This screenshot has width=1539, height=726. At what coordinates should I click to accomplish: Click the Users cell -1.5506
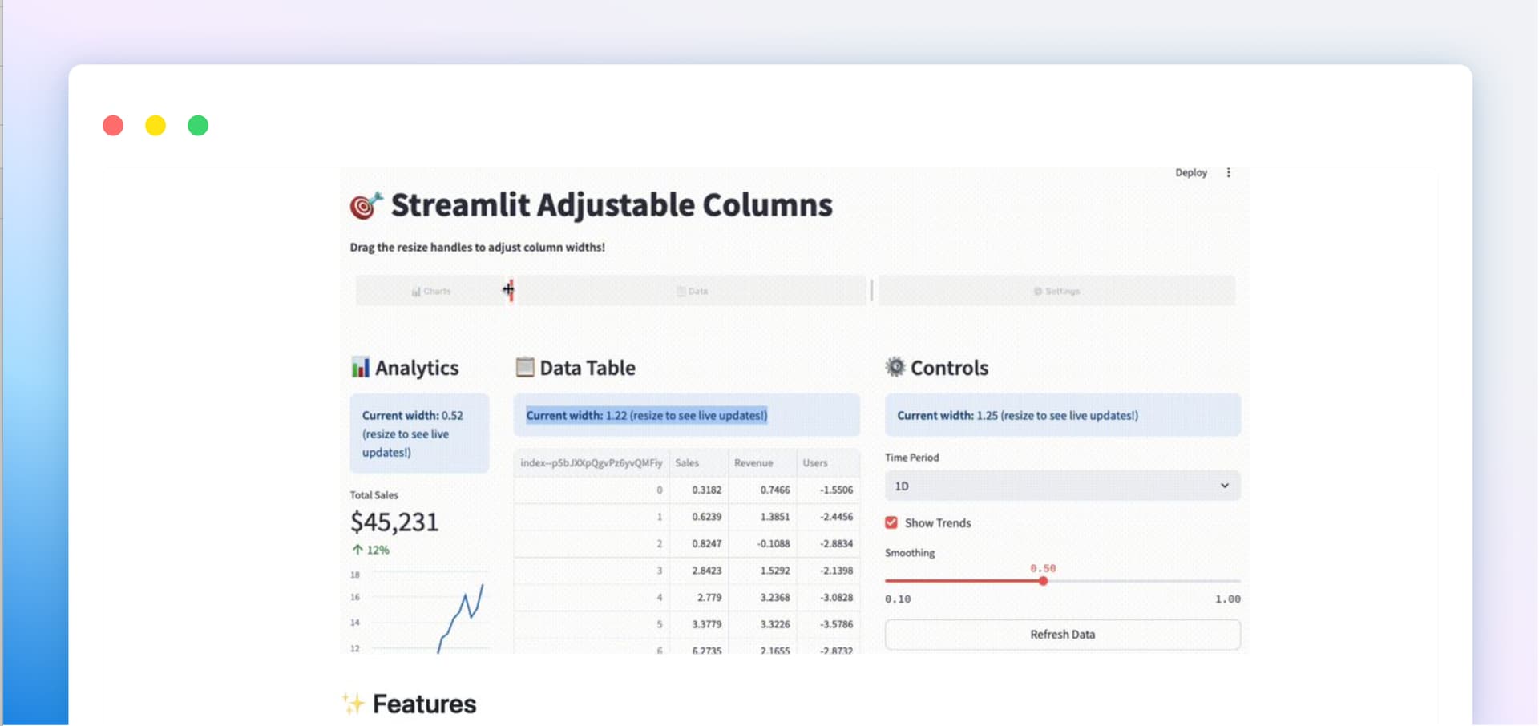pos(828,490)
